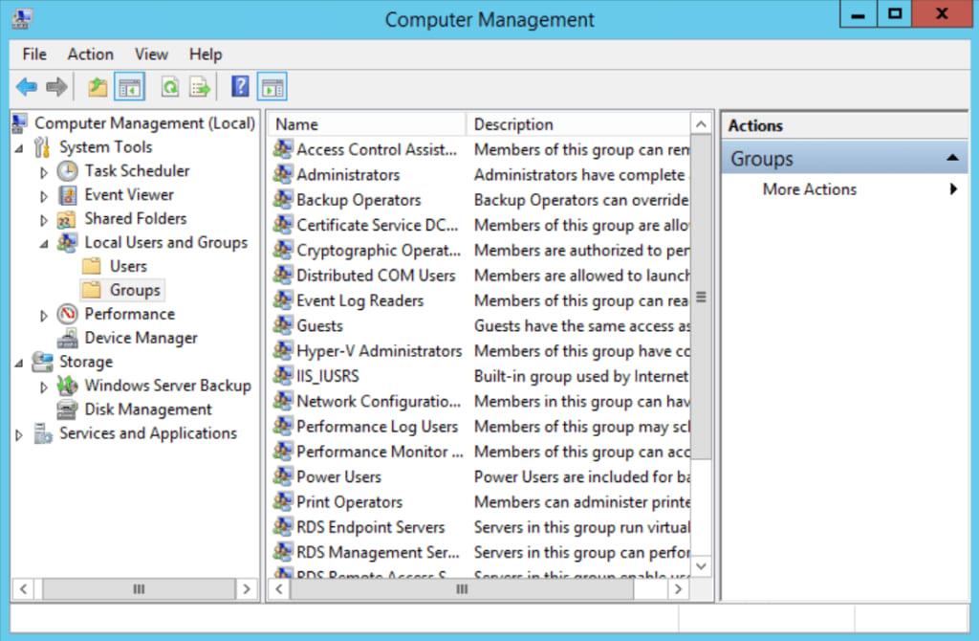
Task: Open More Actions submenu in Actions pane
Action: click(845, 189)
